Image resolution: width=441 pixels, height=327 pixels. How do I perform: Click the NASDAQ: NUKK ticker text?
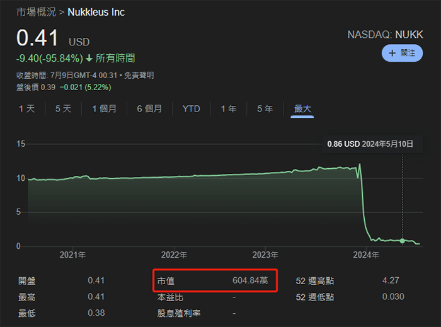click(x=385, y=35)
